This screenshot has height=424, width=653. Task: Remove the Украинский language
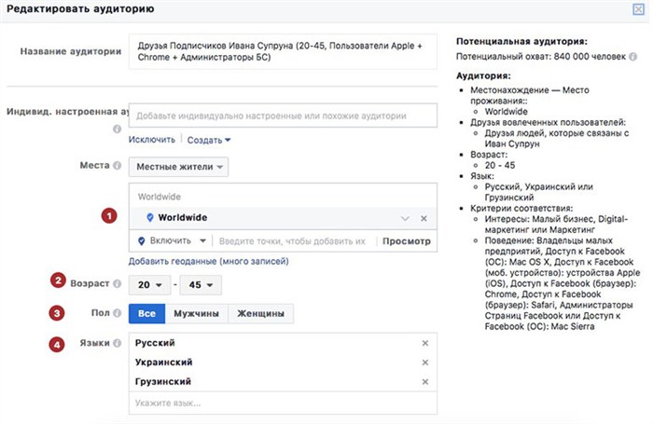coord(425,362)
